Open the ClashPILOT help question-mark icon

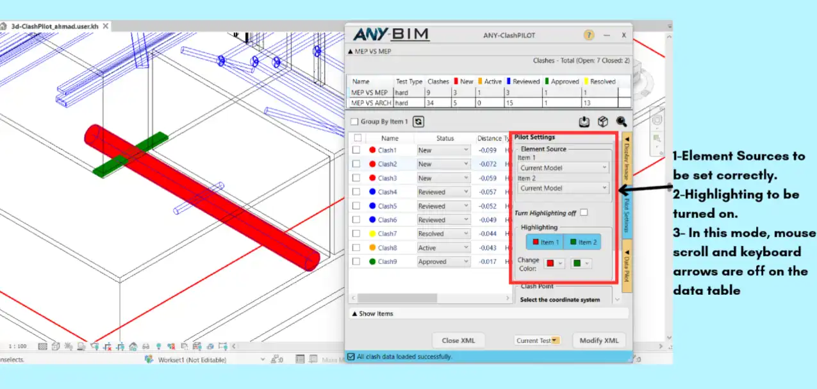pos(589,35)
